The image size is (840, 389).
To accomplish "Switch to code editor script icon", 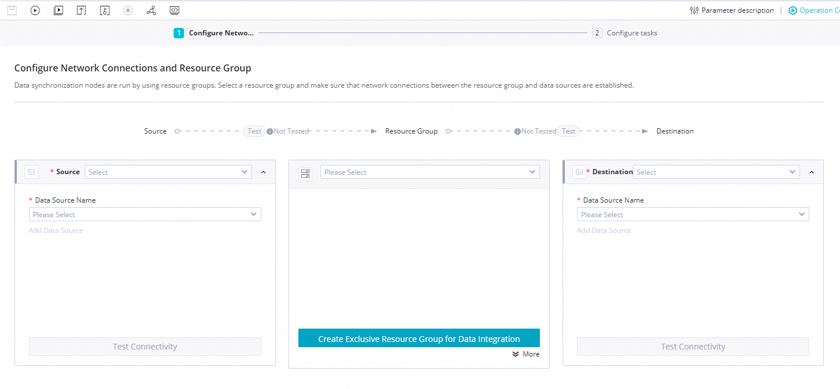I will click(174, 10).
